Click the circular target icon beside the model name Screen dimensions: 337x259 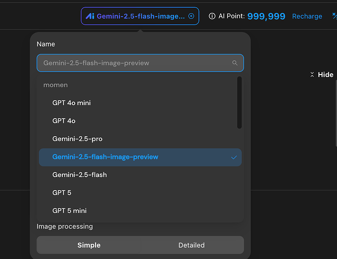pyautogui.click(x=191, y=16)
